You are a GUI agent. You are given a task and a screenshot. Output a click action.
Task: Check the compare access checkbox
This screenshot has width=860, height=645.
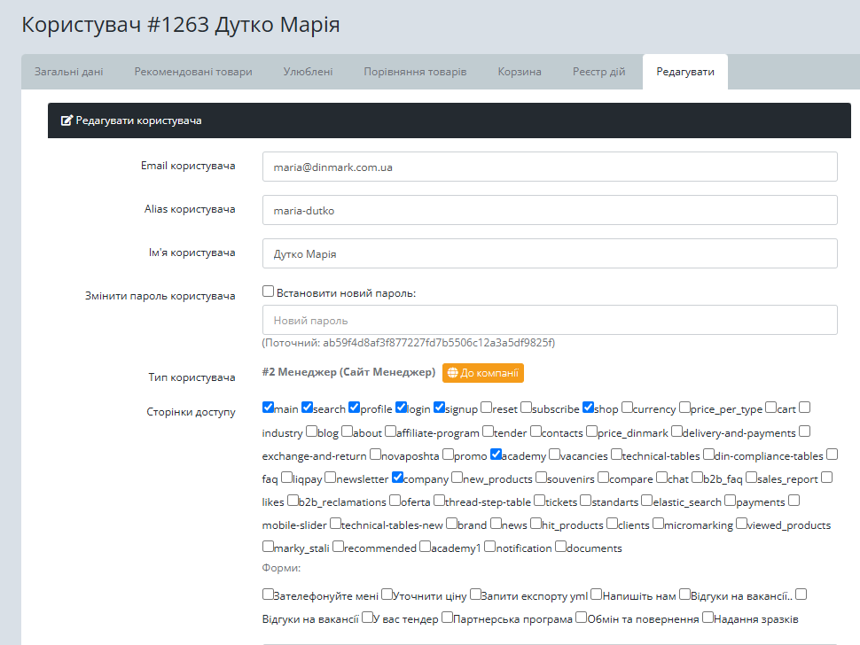click(603, 478)
